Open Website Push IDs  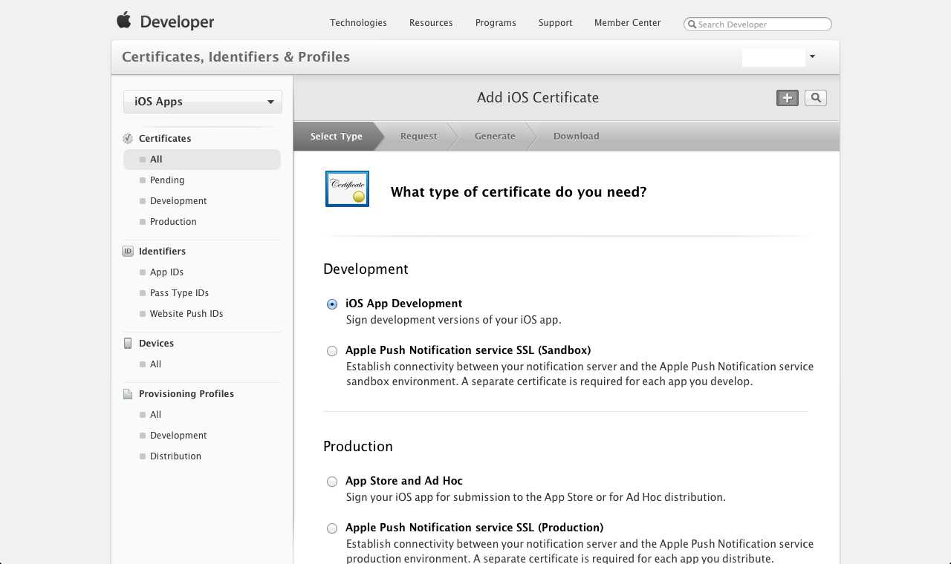point(186,314)
